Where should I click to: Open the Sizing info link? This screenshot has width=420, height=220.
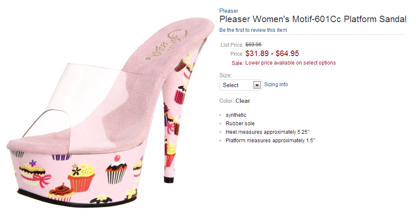click(276, 85)
